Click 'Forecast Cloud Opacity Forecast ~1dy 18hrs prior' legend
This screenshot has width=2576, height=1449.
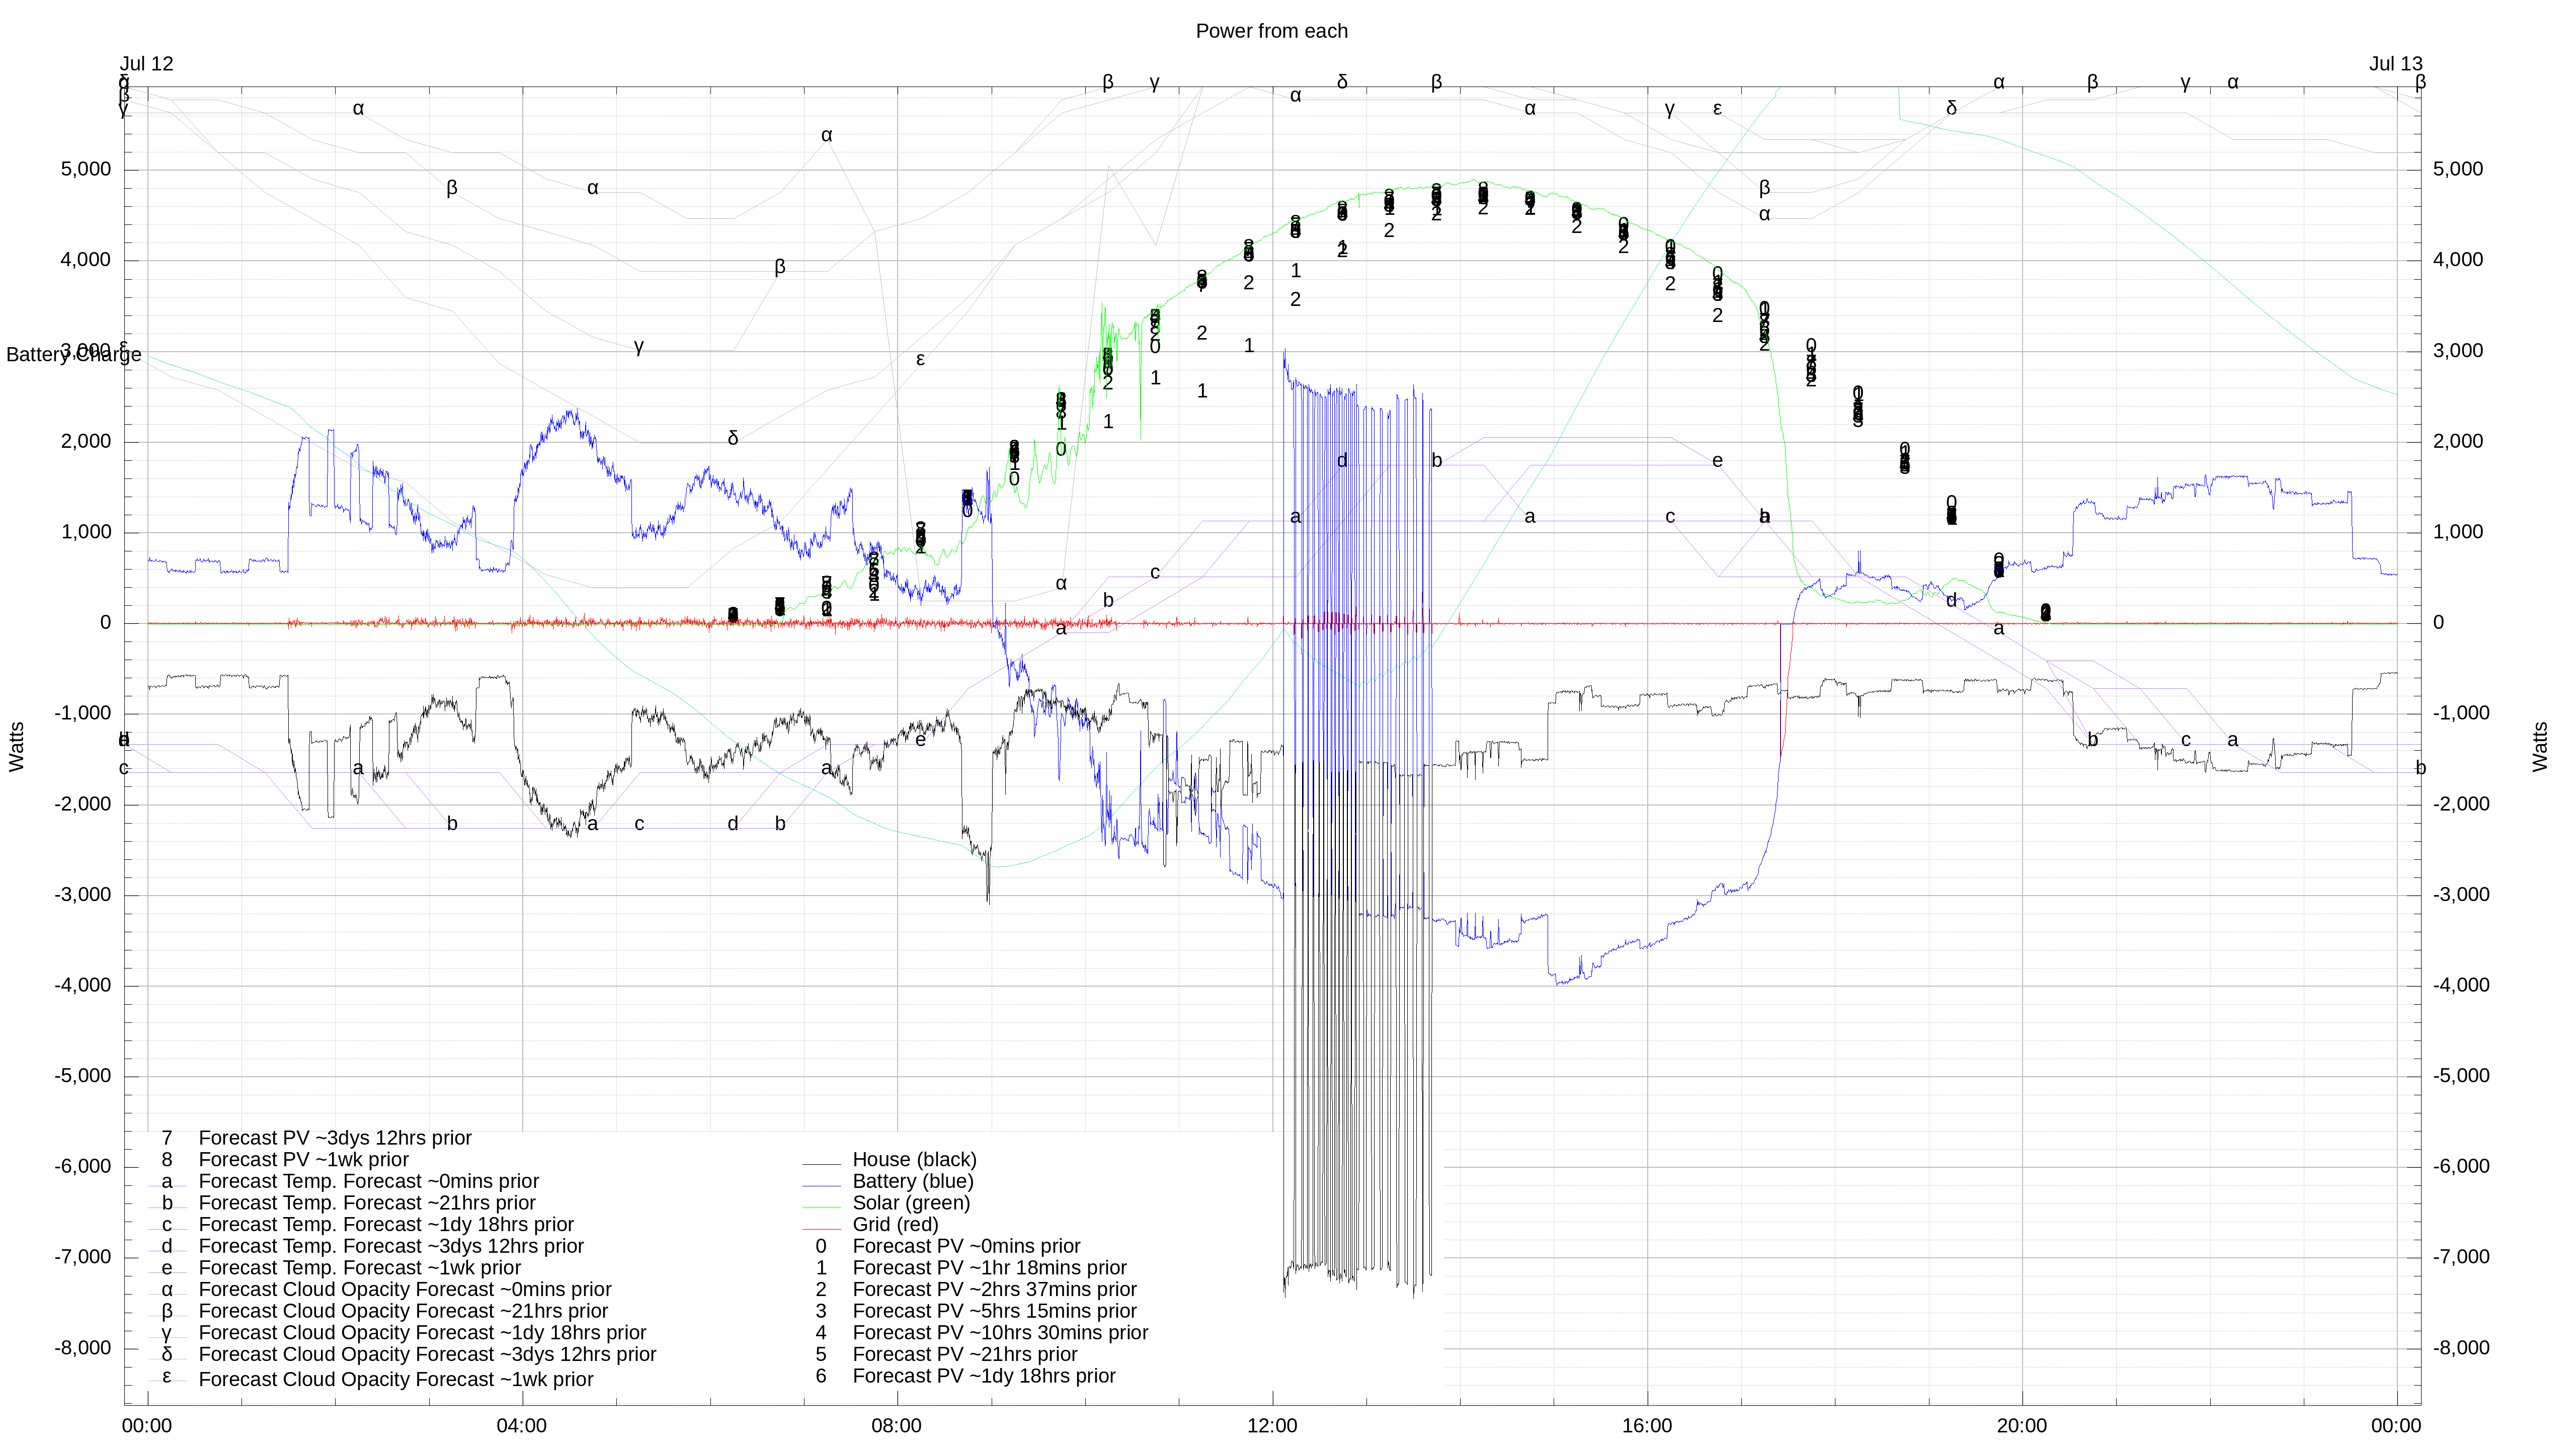click(422, 1333)
